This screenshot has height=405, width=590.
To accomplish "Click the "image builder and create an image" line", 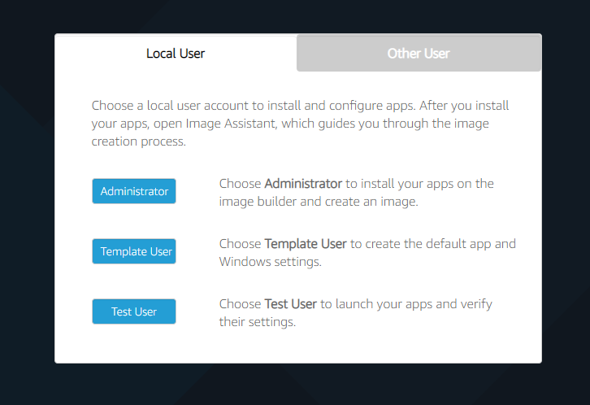I will tap(318, 202).
